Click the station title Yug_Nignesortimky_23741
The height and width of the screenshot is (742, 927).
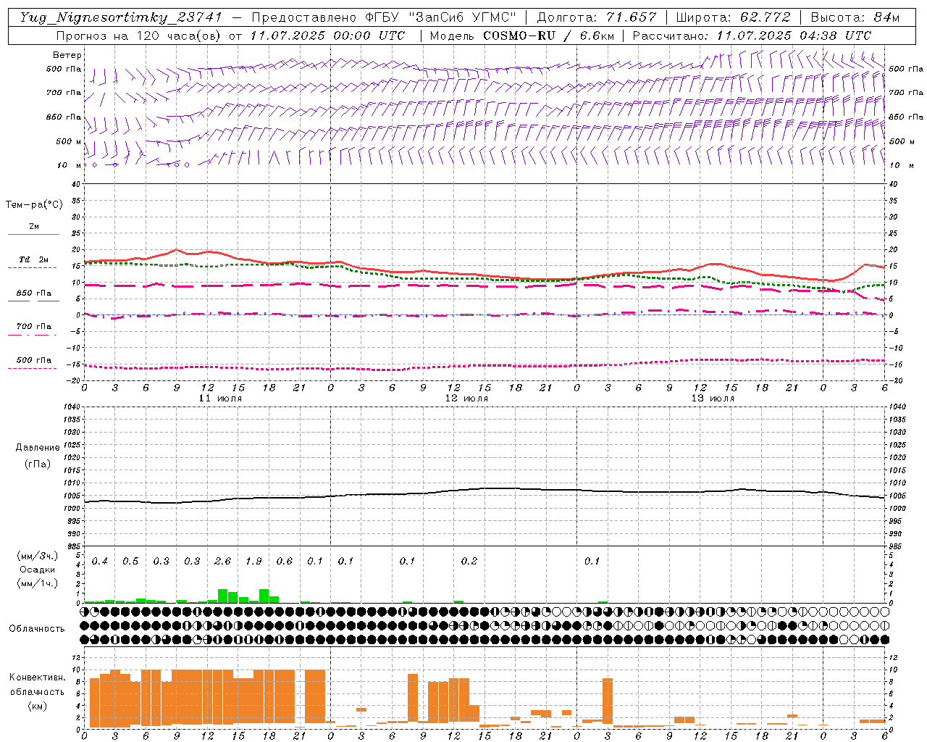[x=120, y=17]
